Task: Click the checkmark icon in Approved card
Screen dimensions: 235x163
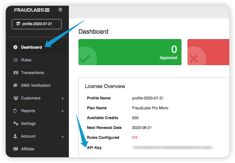Action: [x=85, y=58]
